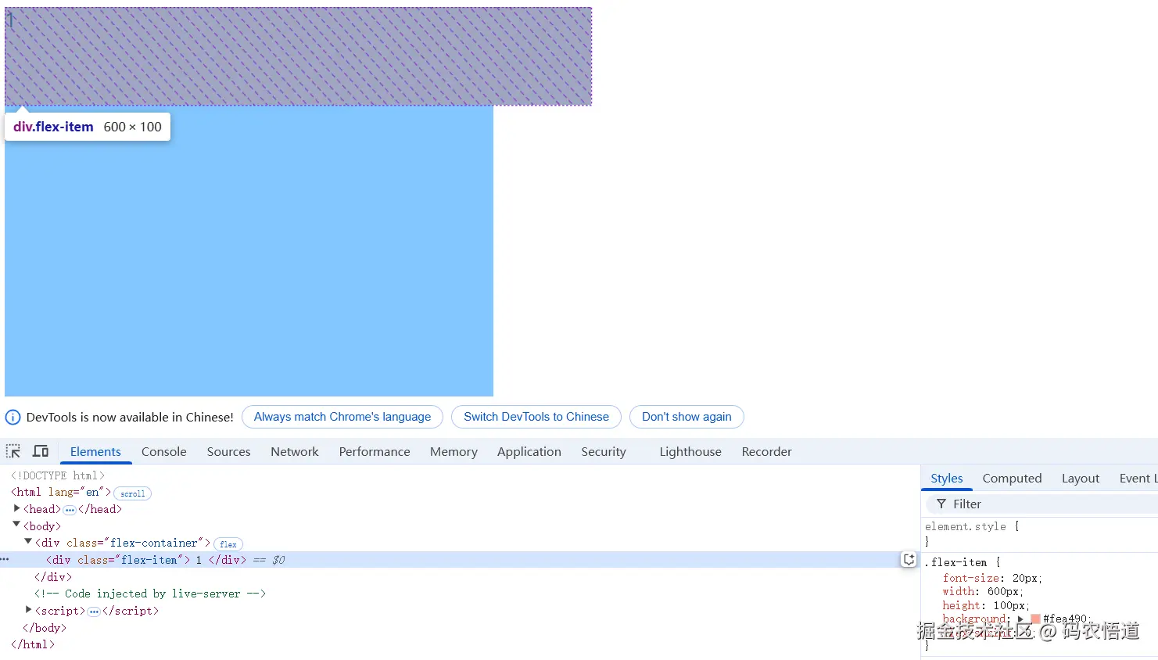This screenshot has height=660, width=1158.
Task: Open the Memory tab
Action: (x=454, y=452)
